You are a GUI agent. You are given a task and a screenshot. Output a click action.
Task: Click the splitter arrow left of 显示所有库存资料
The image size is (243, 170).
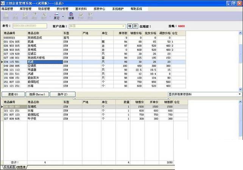(168, 98)
